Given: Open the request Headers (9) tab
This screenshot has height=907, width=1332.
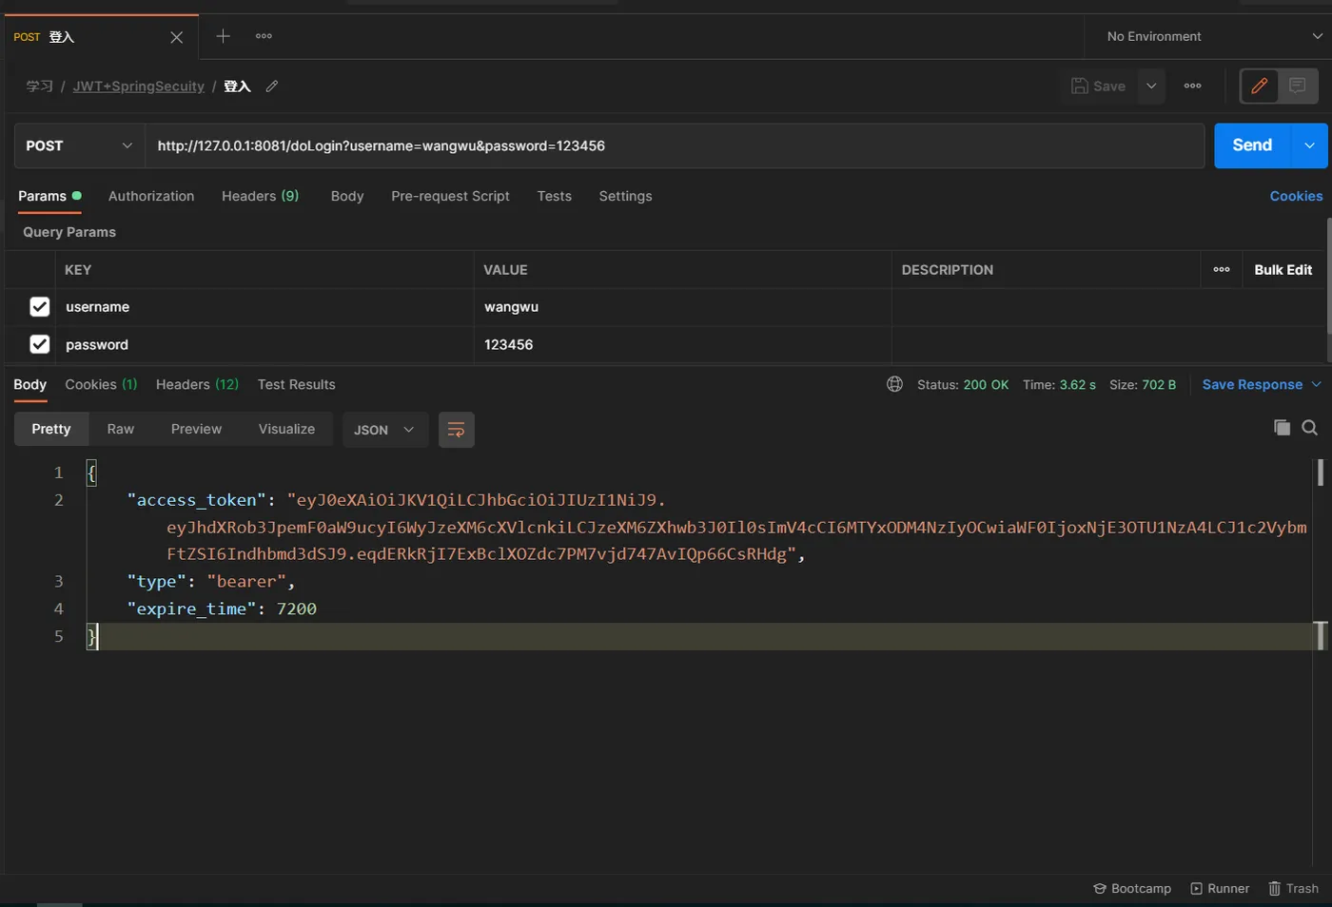Looking at the screenshot, I should [x=260, y=196].
